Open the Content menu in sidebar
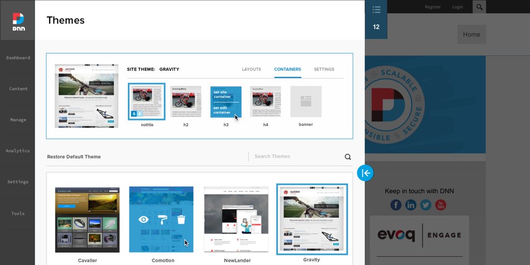The height and width of the screenshot is (265, 530). click(x=18, y=89)
